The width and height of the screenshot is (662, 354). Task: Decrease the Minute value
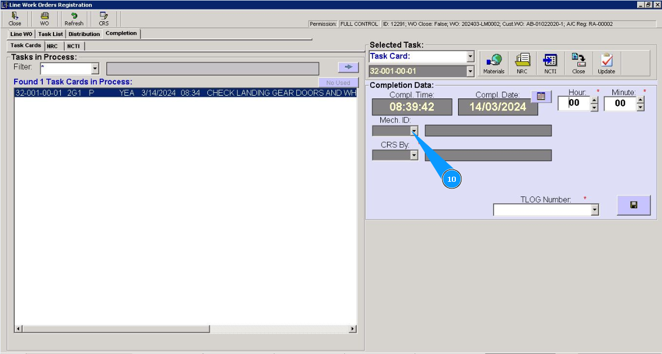point(641,107)
